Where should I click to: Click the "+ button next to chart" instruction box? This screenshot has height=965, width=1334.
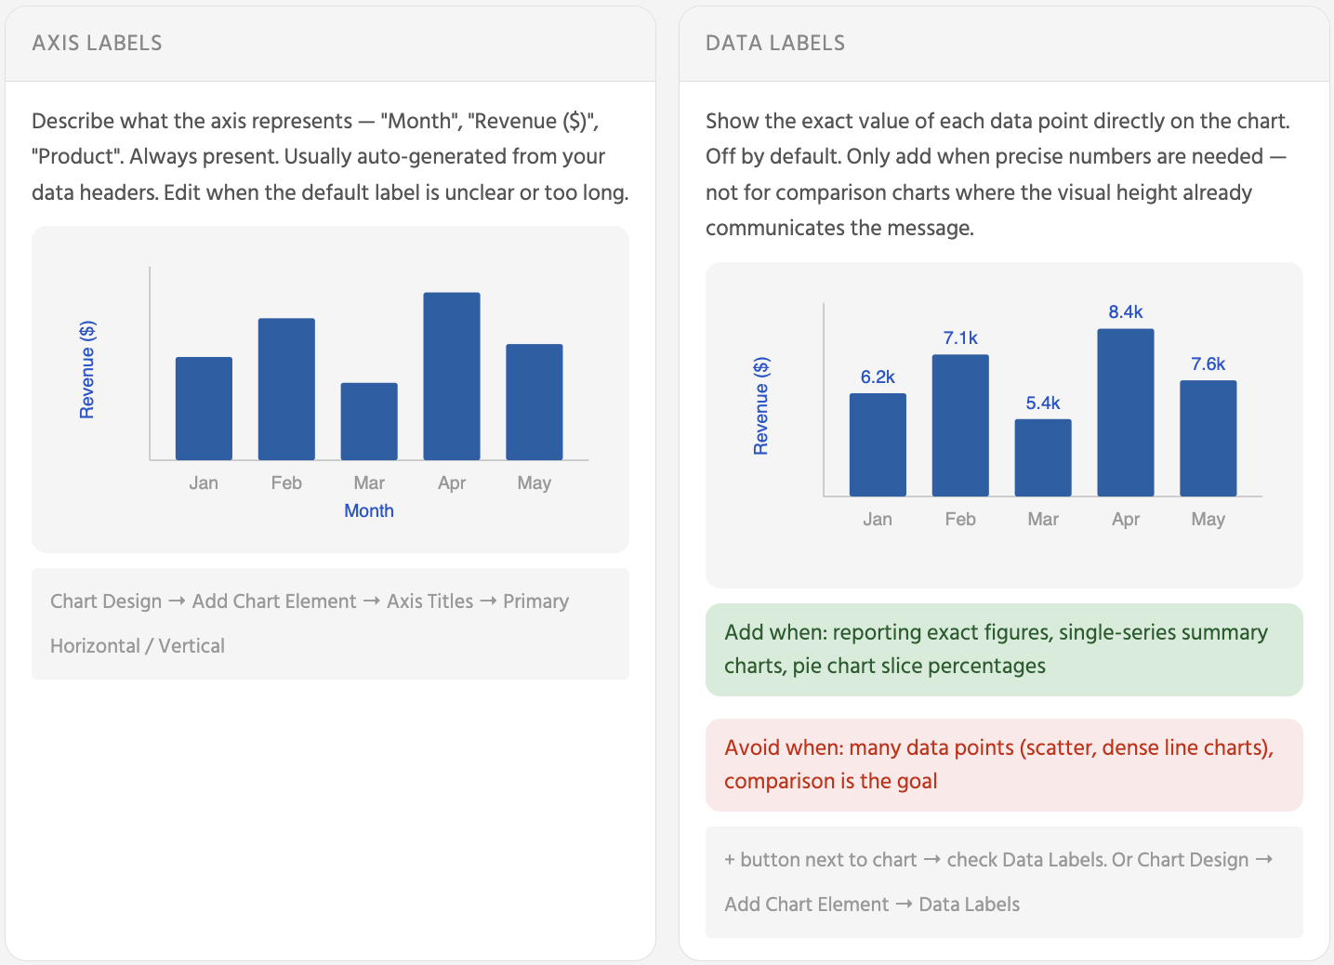click(x=1004, y=881)
